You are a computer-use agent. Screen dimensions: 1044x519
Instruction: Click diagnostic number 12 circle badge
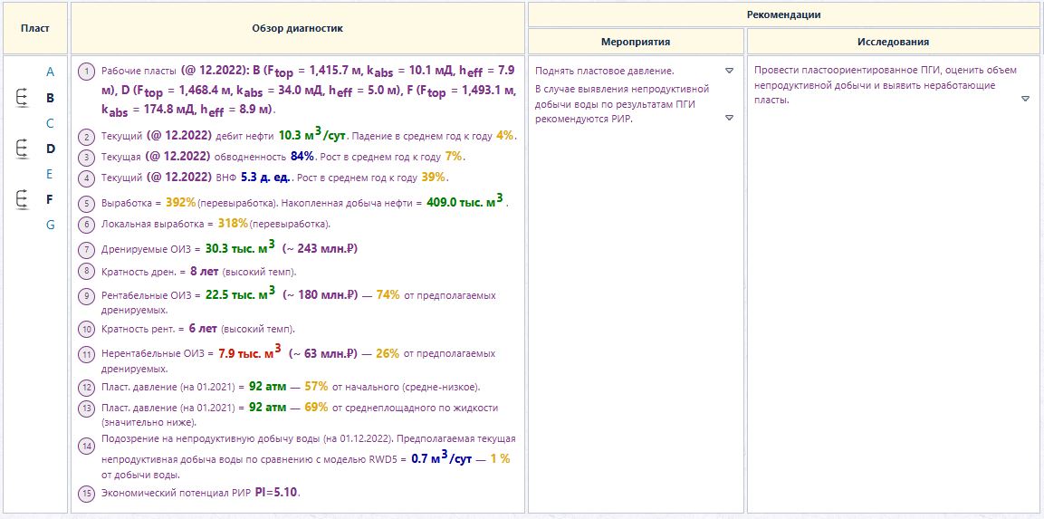[x=87, y=387]
